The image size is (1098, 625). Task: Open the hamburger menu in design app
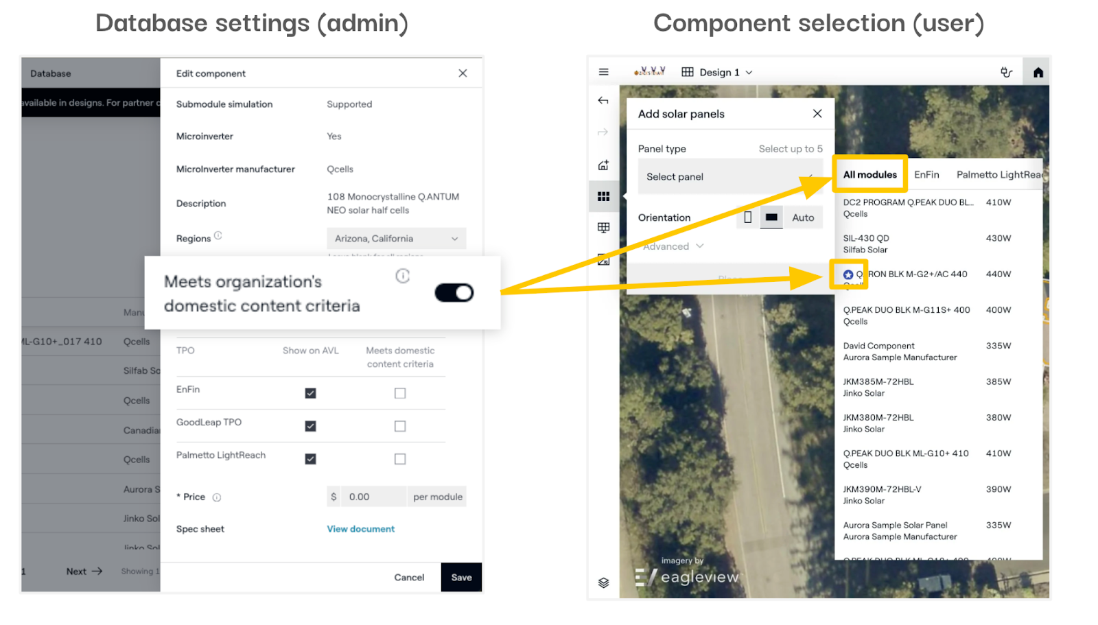[x=604, y=72]
